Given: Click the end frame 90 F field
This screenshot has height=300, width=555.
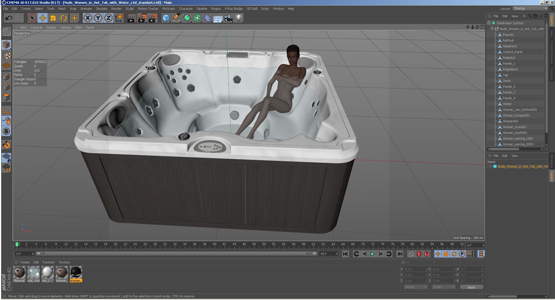Looking at the screenshot, I should point(329,254).
